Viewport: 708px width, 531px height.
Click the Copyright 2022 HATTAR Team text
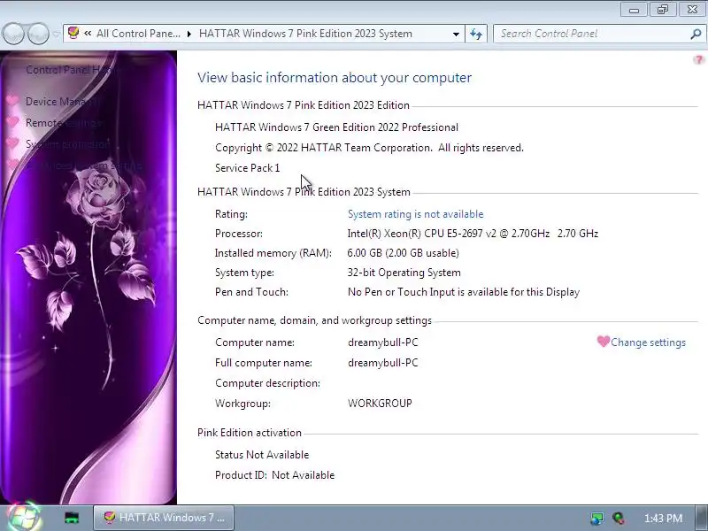coord(369,148)
